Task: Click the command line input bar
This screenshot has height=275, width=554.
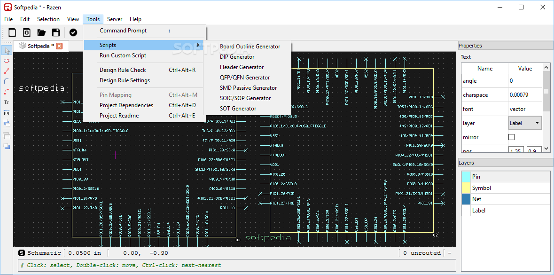Action: pyautogui.click(x=237, y=265)
